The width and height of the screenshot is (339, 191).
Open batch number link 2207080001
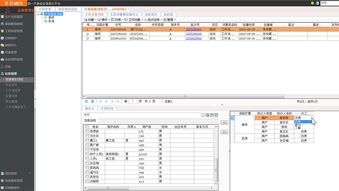(194, 29)
